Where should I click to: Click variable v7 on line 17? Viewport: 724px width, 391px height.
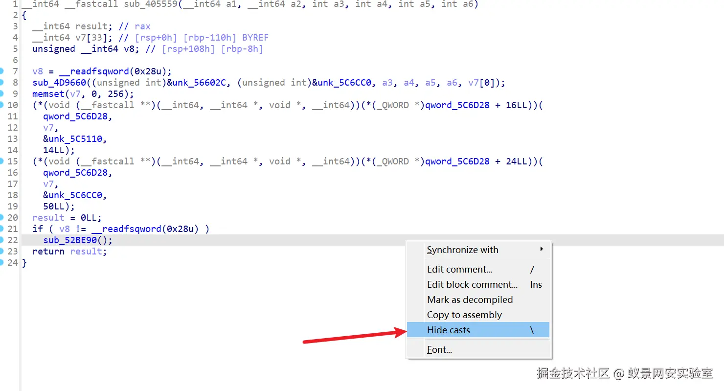(x=48, y=184)
